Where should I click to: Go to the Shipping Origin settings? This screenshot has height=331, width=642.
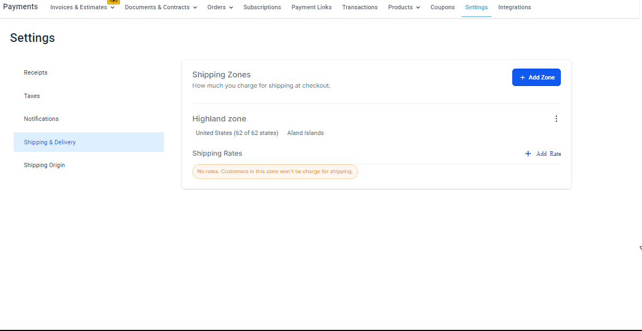click(44, 165)
